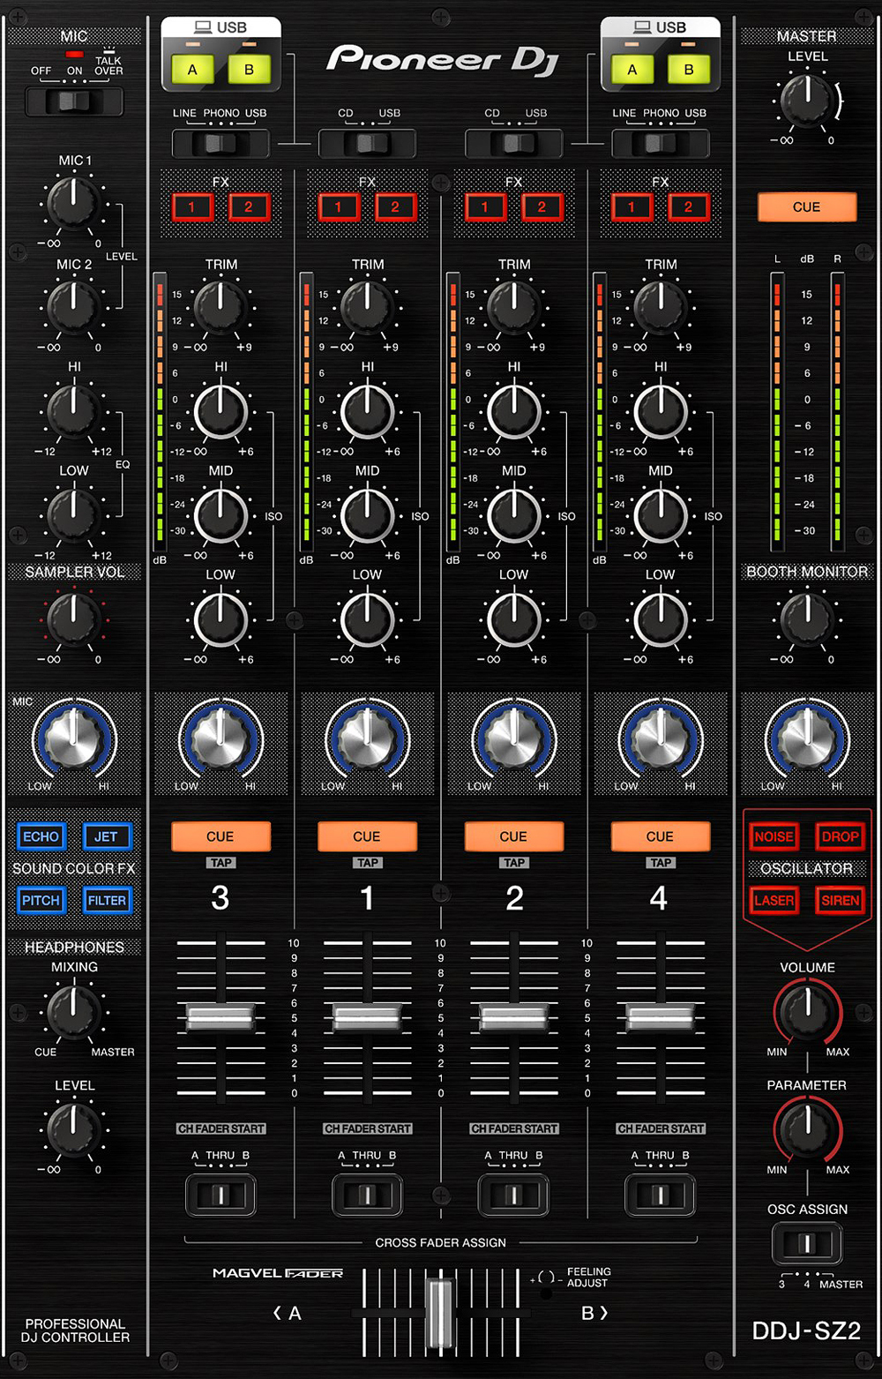Activate the ECHO sound color effect

[x=41, y=836]
